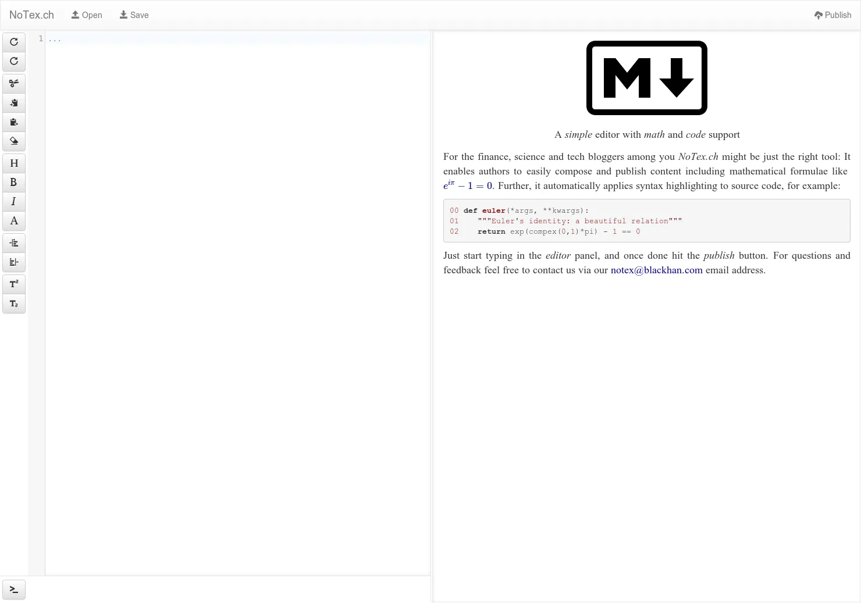861x603 pixels.
Task: Open a file with the Open button
Action: [87, 15]
